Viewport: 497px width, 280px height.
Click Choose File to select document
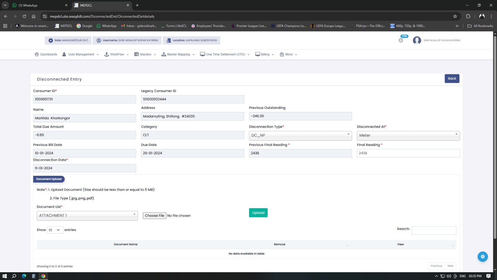154,216
